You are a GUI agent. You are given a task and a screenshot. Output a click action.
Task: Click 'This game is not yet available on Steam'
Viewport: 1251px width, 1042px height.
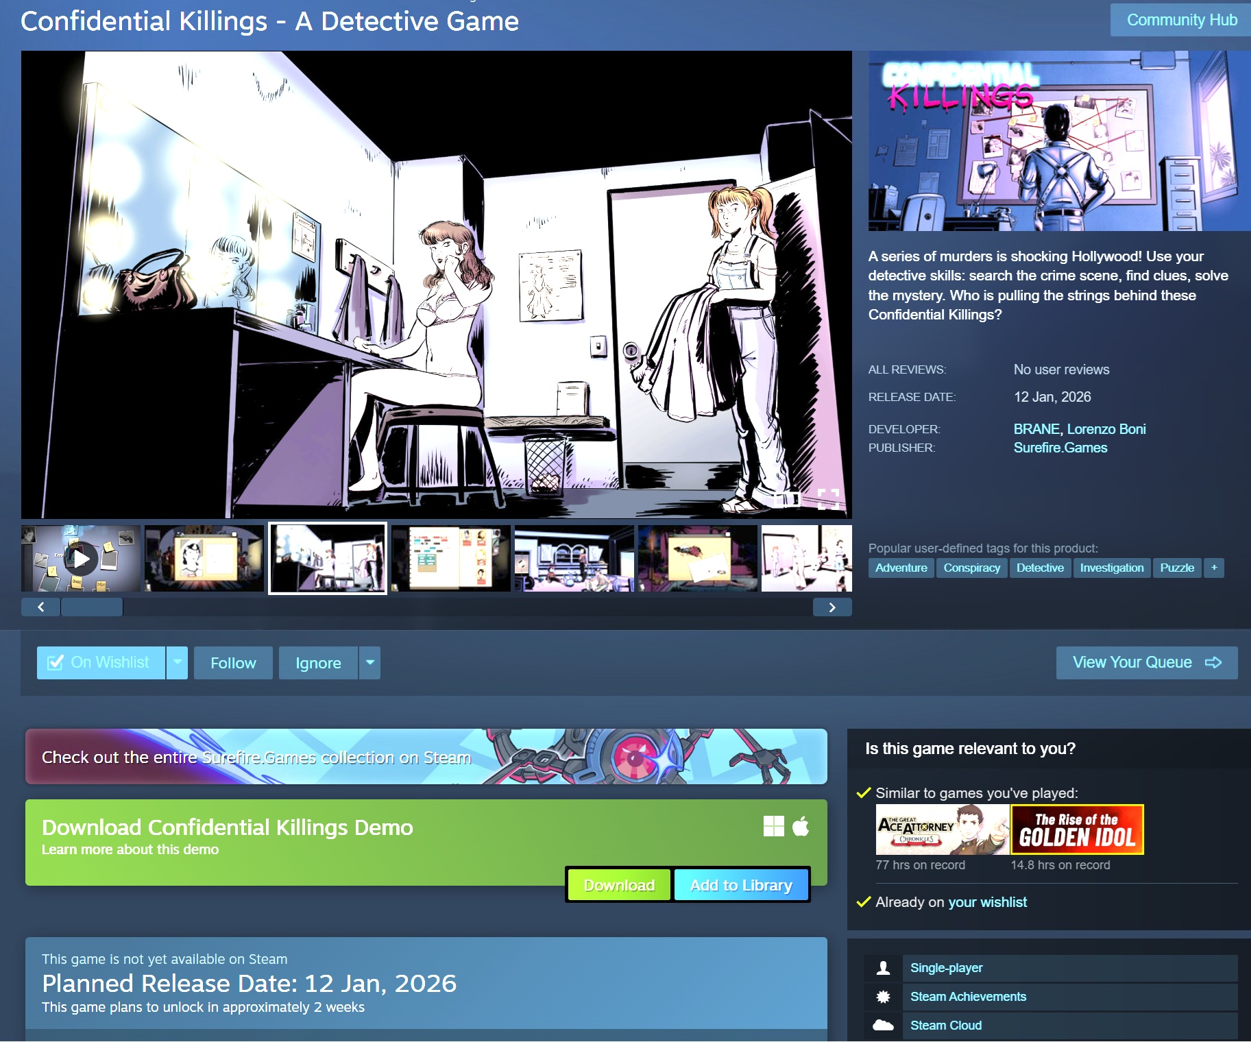[165, 959]
